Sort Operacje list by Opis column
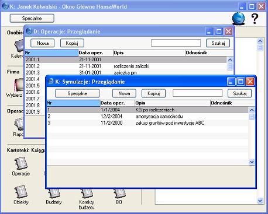Image resolution: width=268 pixels, height=214 pixels. coord(149,53)
